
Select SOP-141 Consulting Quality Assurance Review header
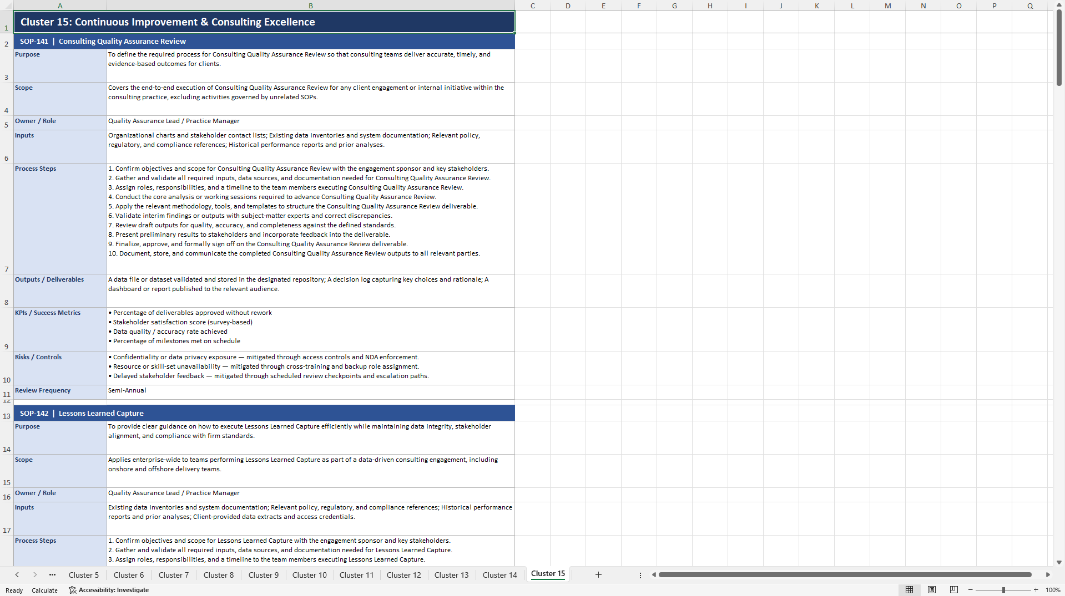[x=264, y=42]
